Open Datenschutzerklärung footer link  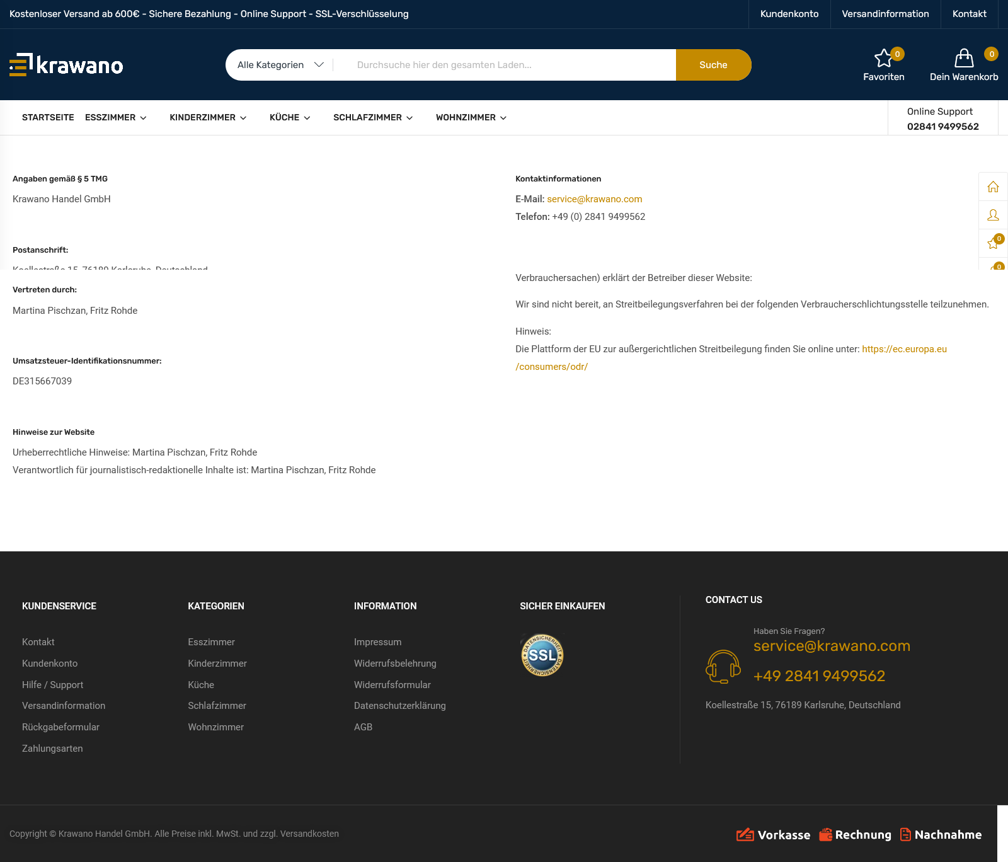click(x=400, y=706)
